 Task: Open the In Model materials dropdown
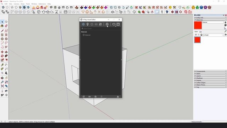point(214,35)
